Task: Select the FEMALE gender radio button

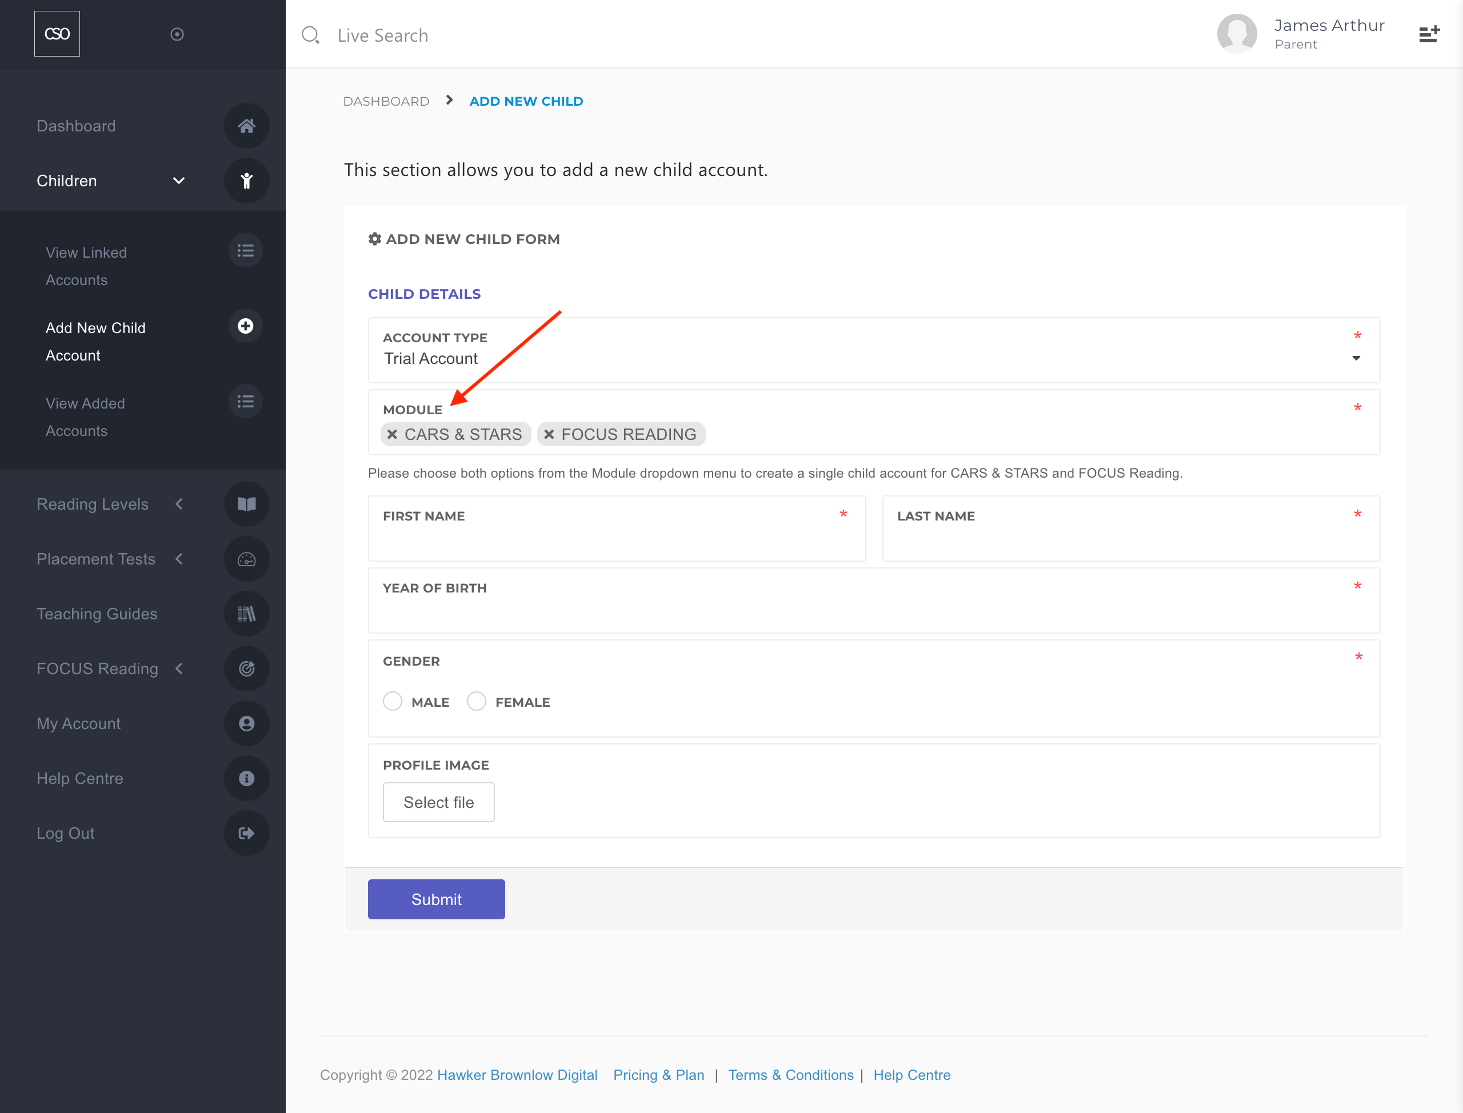Action: [x=477, y=702]
